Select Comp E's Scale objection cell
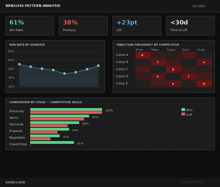Viewport: 220px width, 187px height. pyautogui.click(x=204, y=84)
